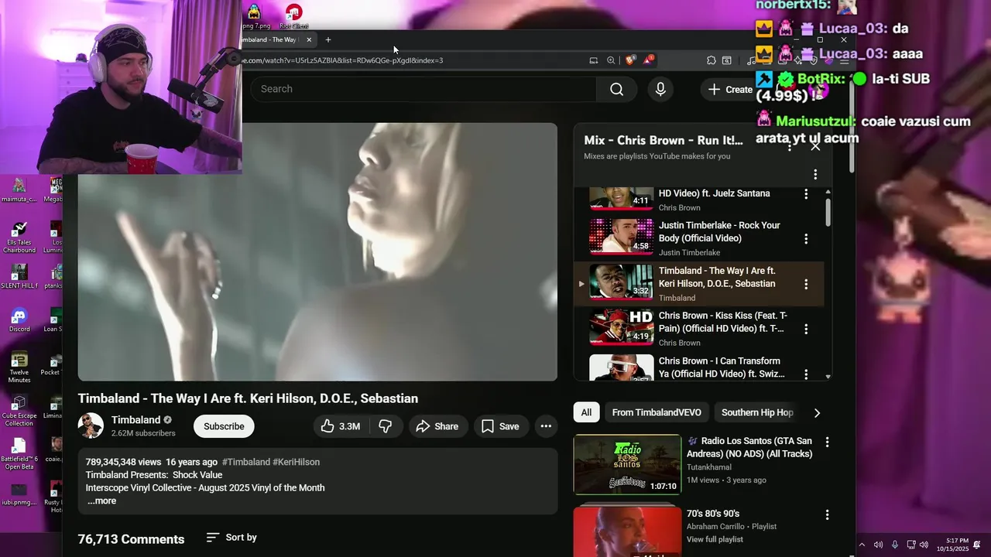The width and height of the screenshot is (991, 557).
Task: Open the three-dot more actions under video
Action: point(546,426)
